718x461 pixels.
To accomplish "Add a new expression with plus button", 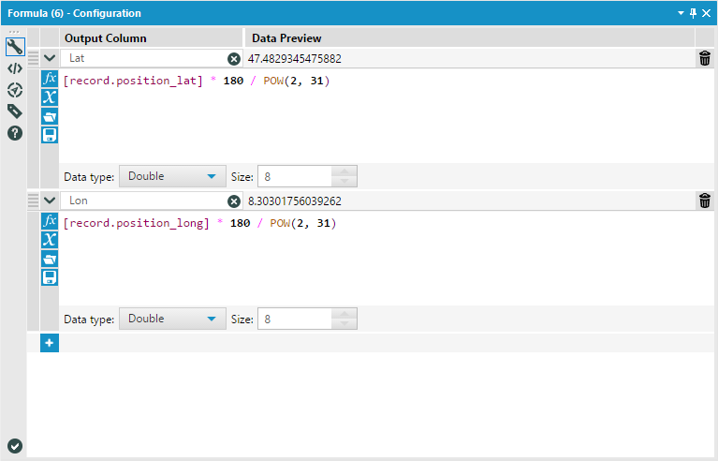I will click(50, 343).
